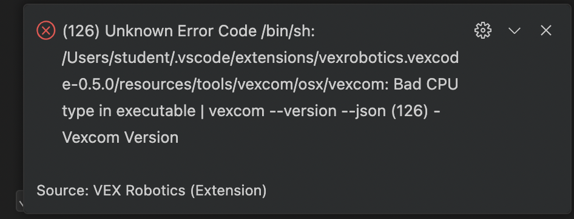Collapse notification with the chevron arrow
574x219 pixels.
tap(515, 31)
